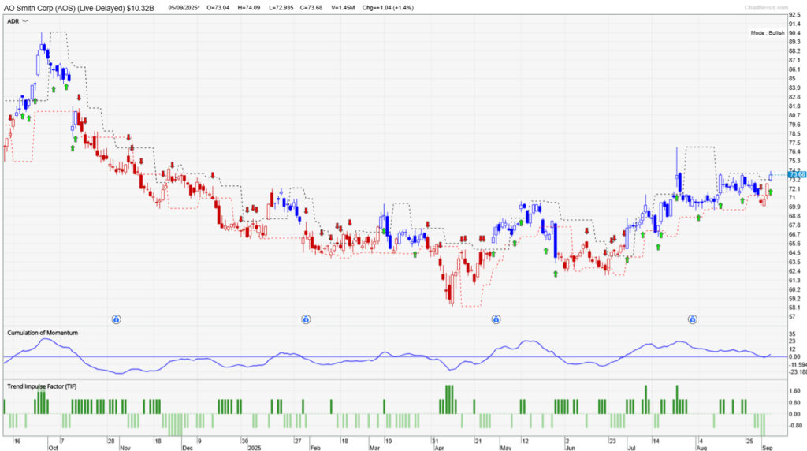Click the 05/09/2025 date readout
The height and width of the screenshot is (451, 807).
pos(184,8)
